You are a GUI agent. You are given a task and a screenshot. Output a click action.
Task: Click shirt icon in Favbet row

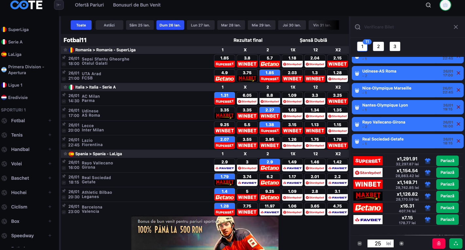(427, 220)
